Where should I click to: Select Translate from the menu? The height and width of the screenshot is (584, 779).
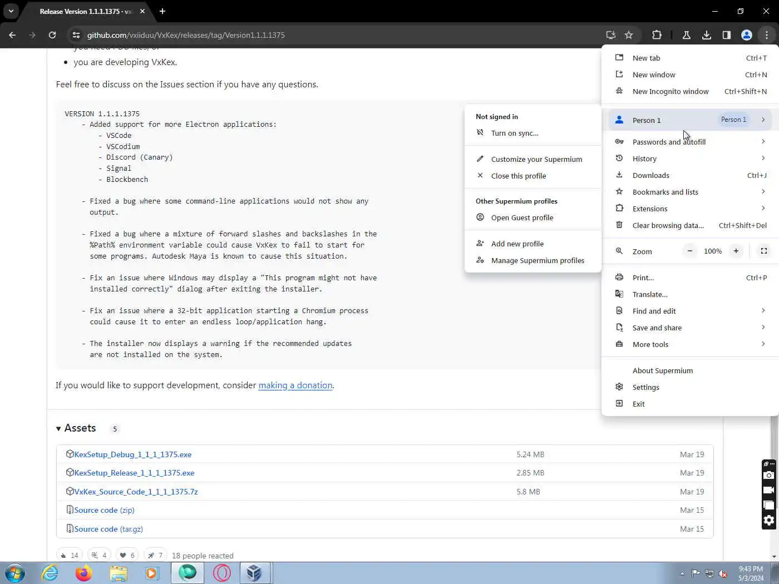tap(689, 294)
